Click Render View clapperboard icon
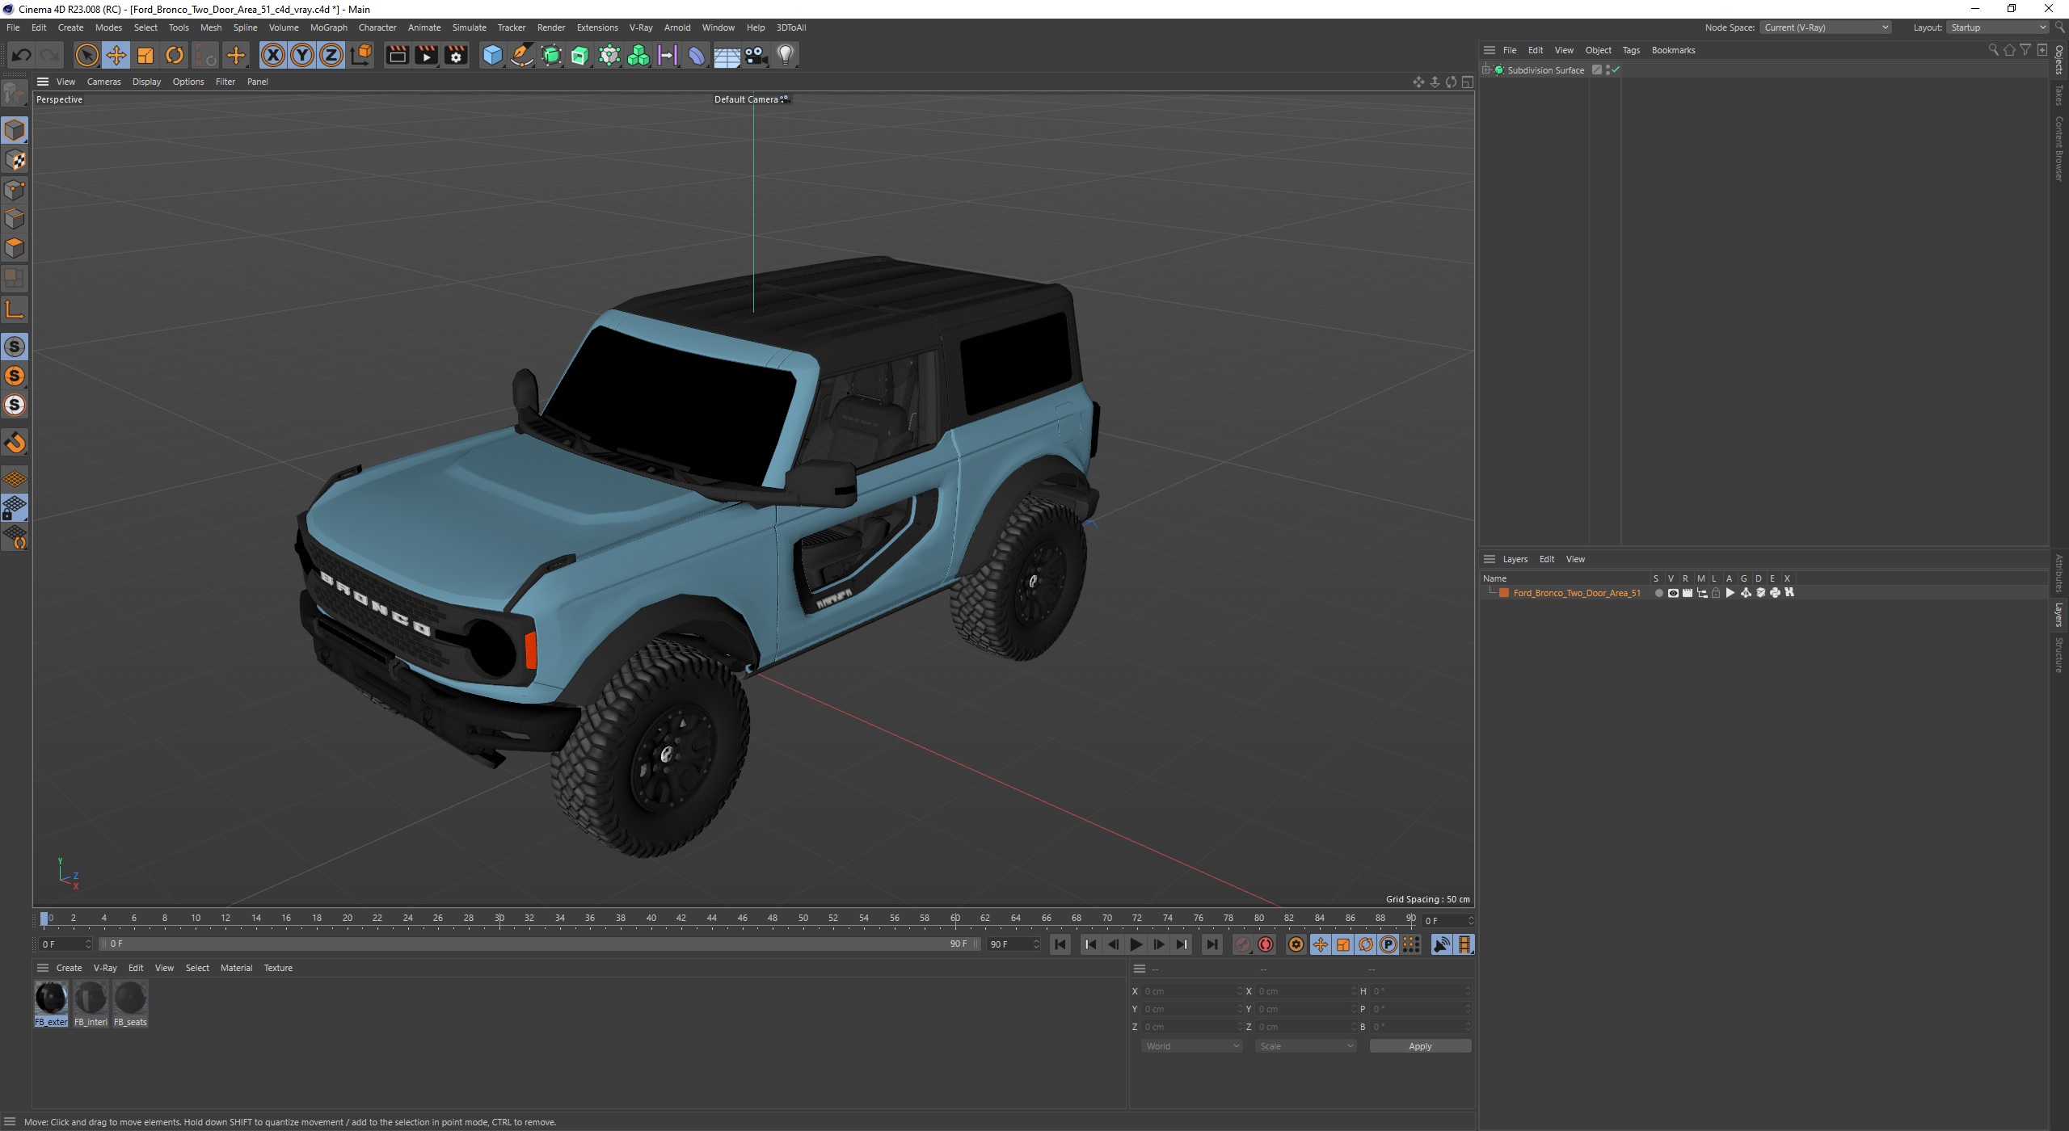 click(x=397, y=55)
